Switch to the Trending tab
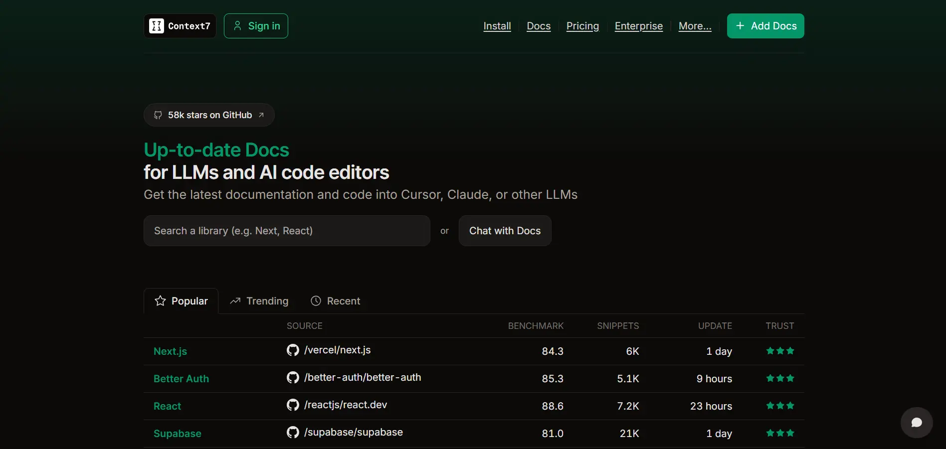Screen dimensions: 946x449 (x=259, y=301)
